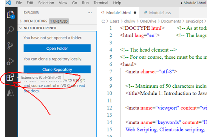Open the Edit menu
Viewport: 207px width, 137px height.
click(30, 3)
